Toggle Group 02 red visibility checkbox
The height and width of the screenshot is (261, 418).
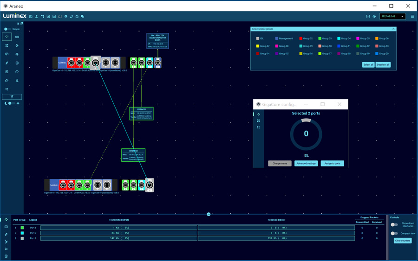tap(300, 38)
